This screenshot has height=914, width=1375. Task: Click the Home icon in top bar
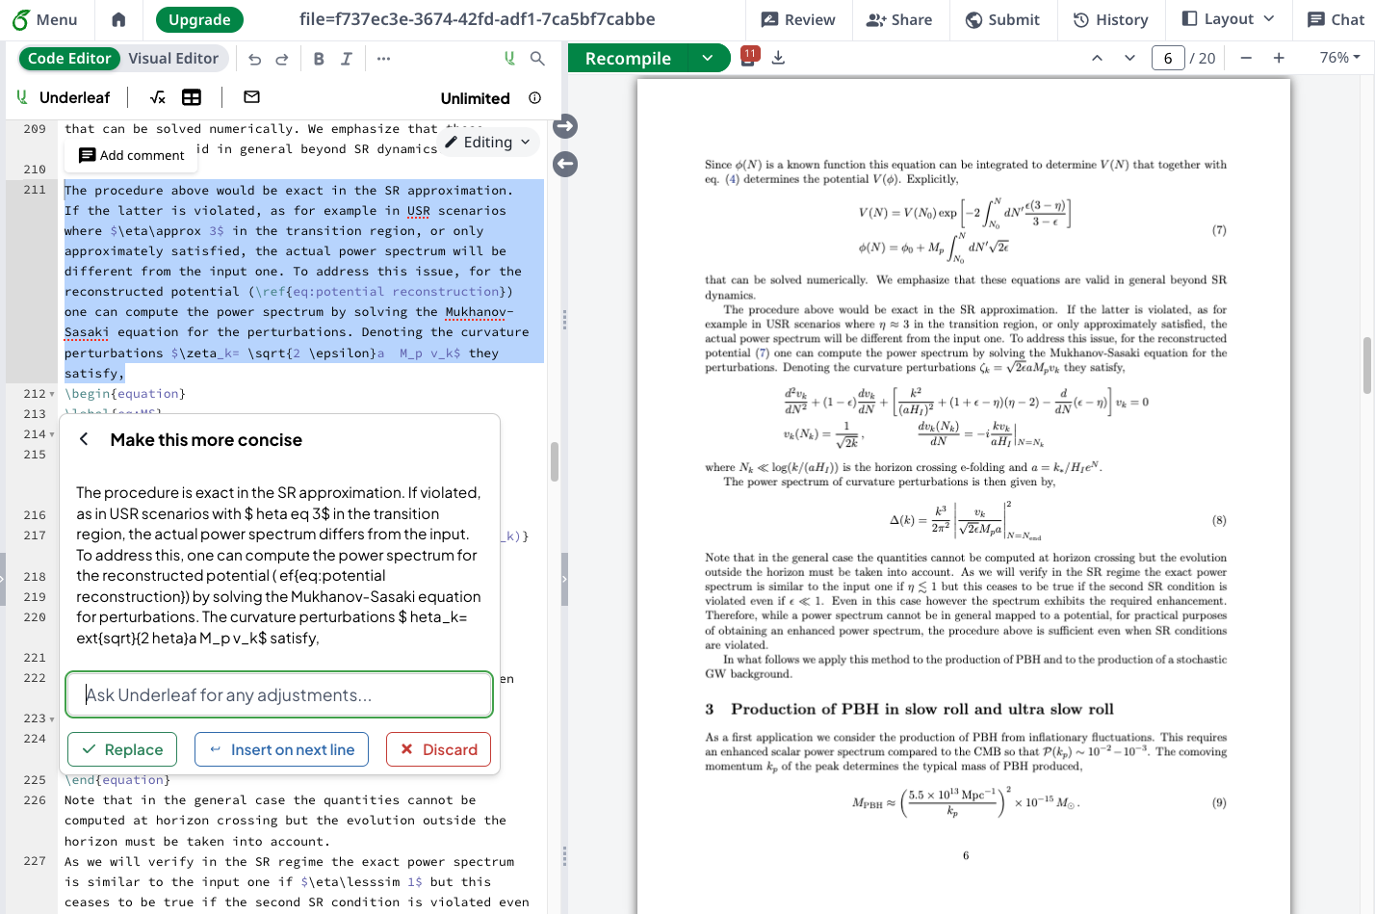118,19
